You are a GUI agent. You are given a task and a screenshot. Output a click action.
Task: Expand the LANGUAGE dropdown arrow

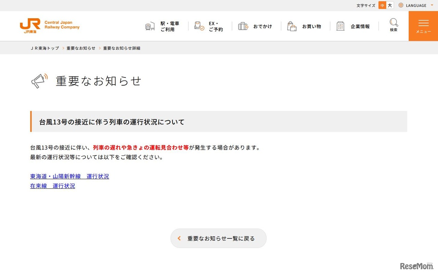coord(432,5)
